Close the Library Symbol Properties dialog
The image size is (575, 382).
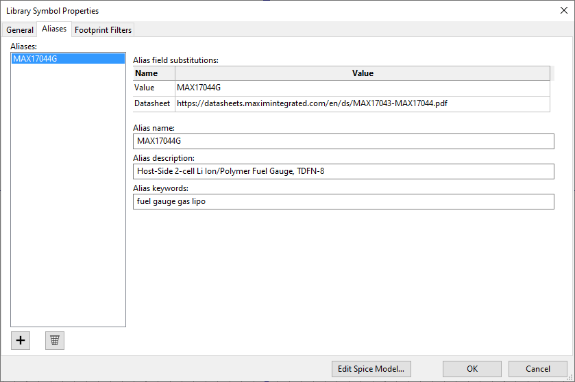(x=563, y=10)
